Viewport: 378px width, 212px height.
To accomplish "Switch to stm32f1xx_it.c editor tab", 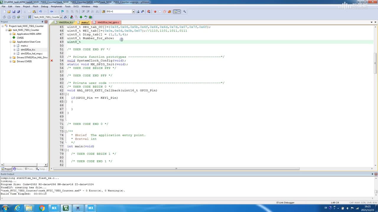I will tap(64, 22).
